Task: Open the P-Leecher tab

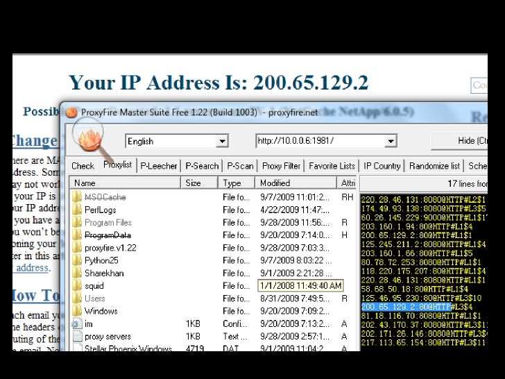Action: point(158,166)
